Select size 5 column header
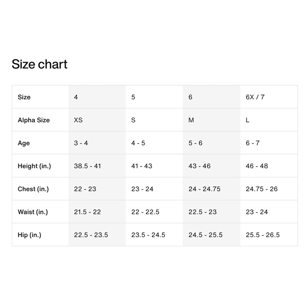Screen dimensions: 306x306 (x=133, y=97)
